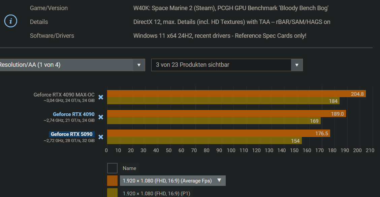Expand the 1.920 × 1.080 Average Fps selector
The image size is (380, 197).
coord(172,181)
